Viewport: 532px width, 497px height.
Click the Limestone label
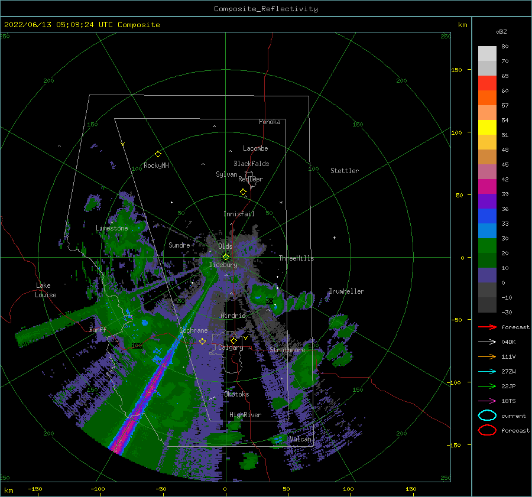click(112, 228)
